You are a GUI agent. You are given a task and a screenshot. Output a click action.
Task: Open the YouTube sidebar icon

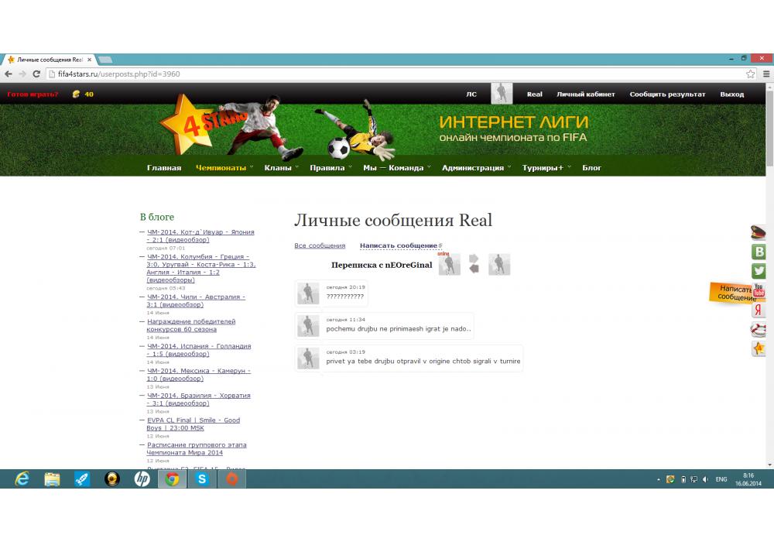point(759,291)
